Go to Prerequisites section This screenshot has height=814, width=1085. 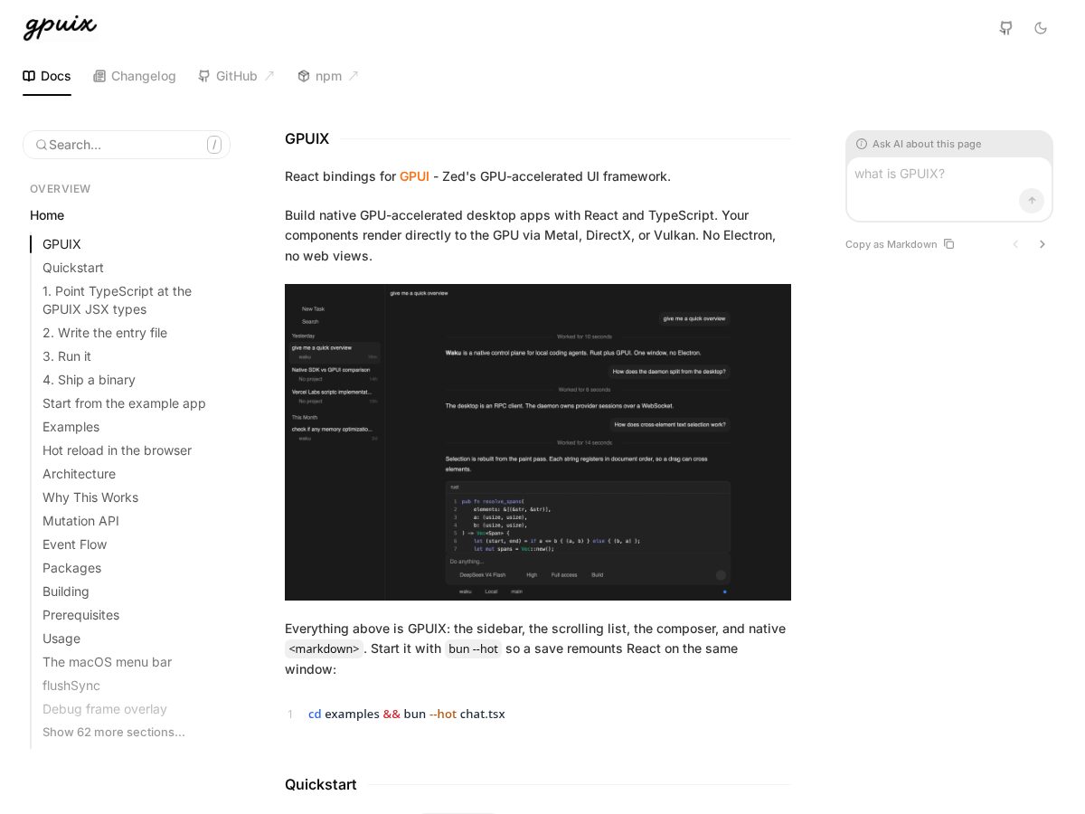tap(80, 615)
